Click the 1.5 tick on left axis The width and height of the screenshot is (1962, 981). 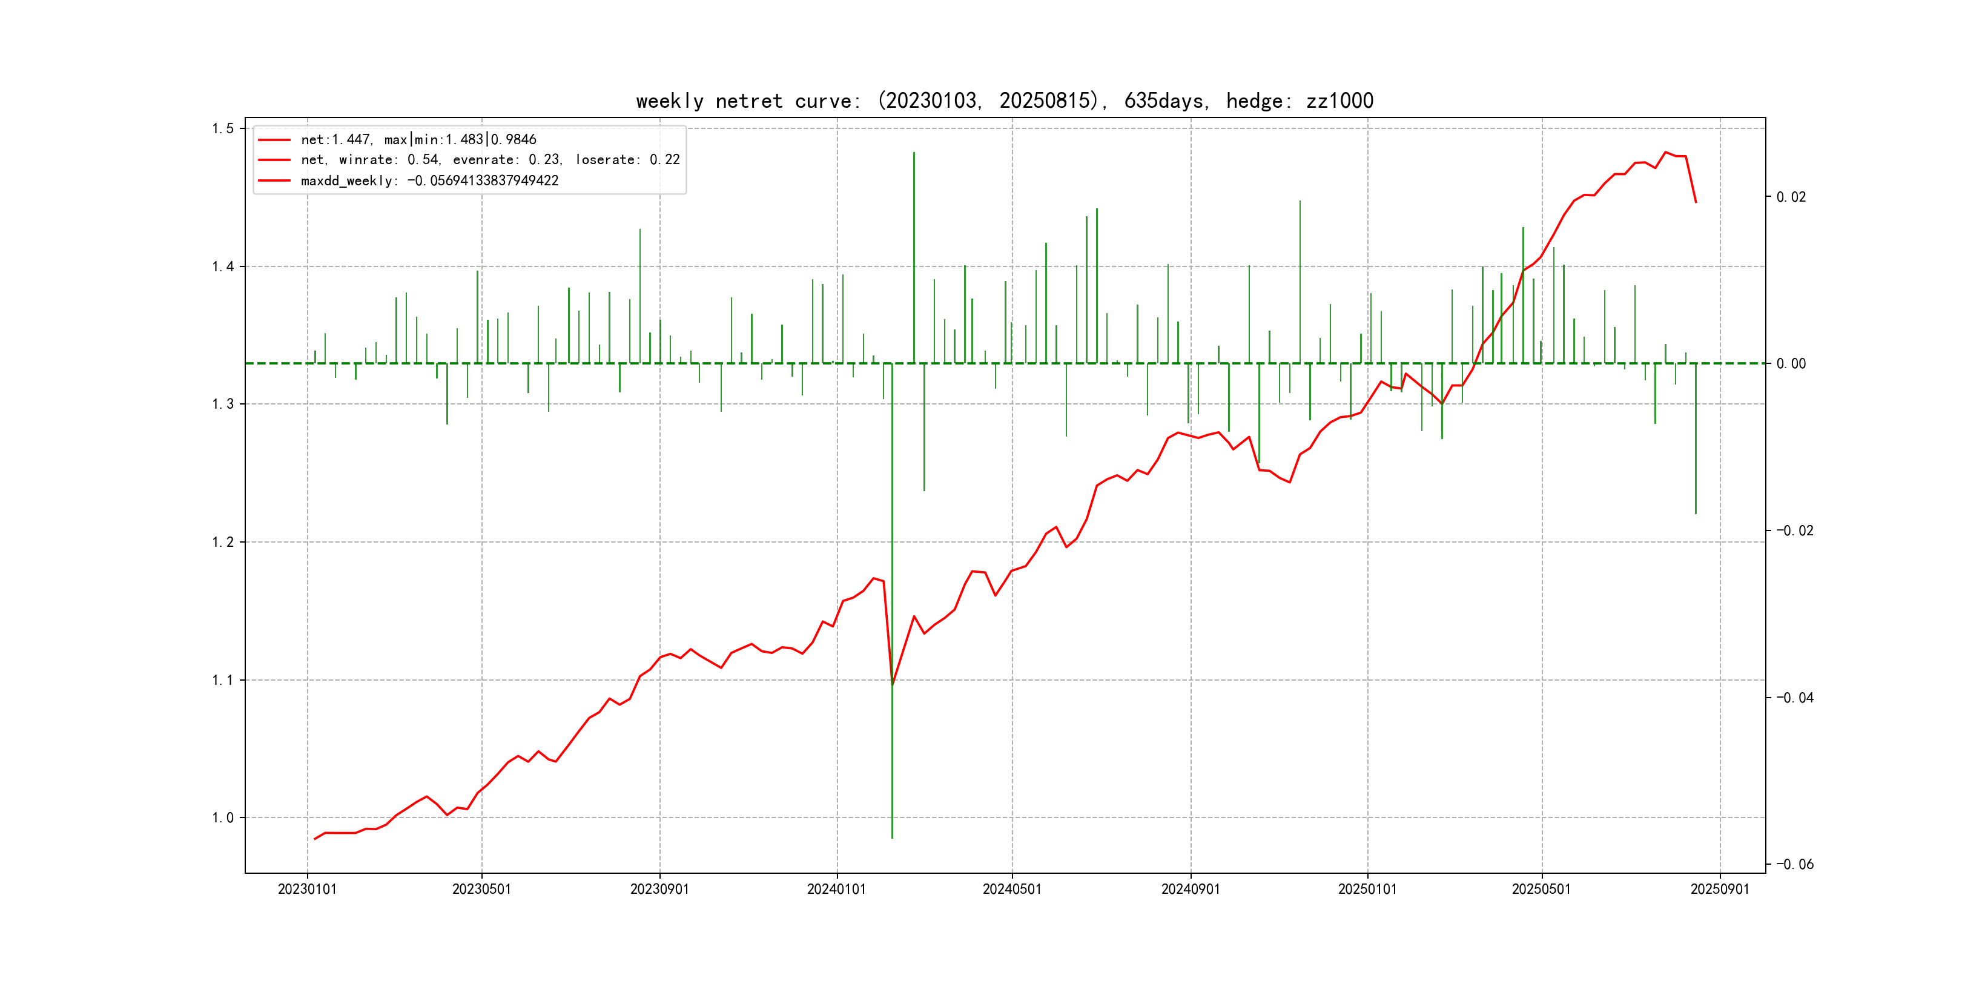pyautogui.click(x=222, y=128)
